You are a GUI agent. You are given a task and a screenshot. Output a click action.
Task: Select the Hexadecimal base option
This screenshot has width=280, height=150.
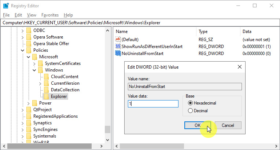190,103
